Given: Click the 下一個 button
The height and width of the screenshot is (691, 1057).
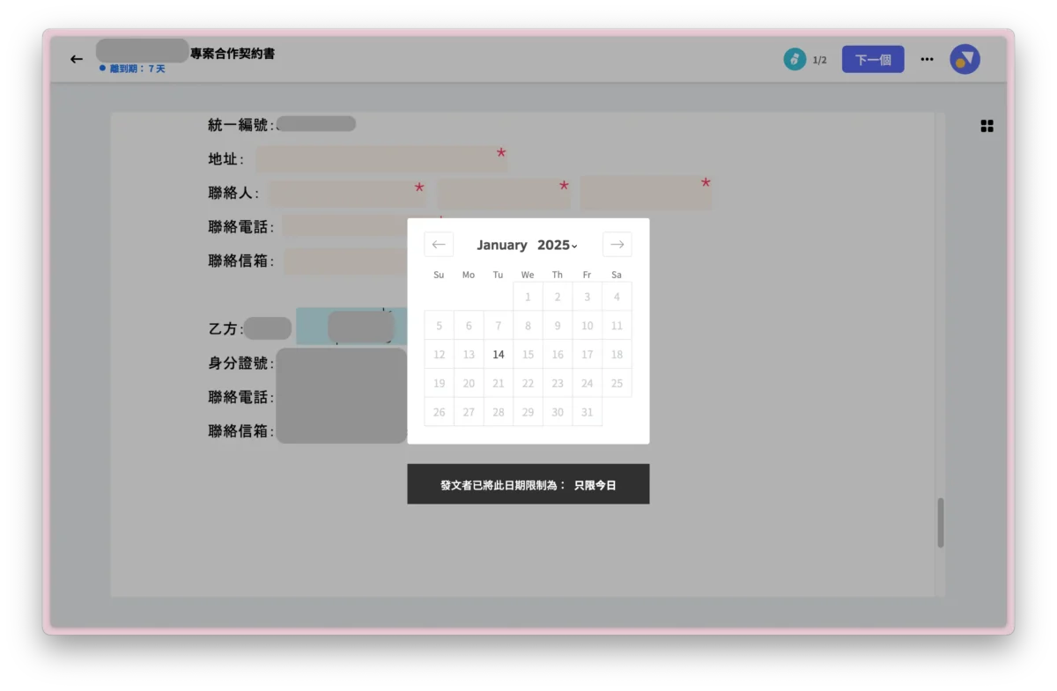Looking at the screenshot, I should [872, 59].
